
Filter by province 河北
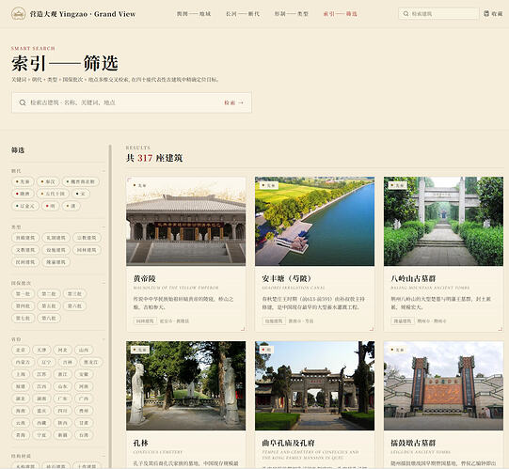[x=63, y=350]
